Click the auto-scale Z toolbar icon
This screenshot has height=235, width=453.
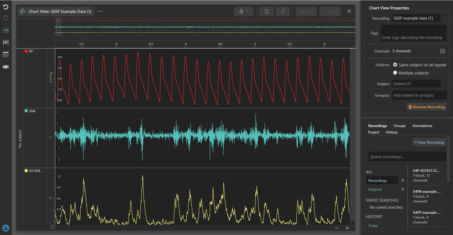pyautogui.click(x=283, y=11)
